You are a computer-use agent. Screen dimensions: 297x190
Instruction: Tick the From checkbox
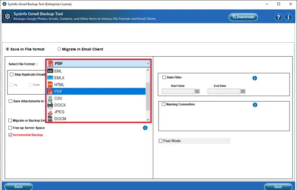point(30,85)
